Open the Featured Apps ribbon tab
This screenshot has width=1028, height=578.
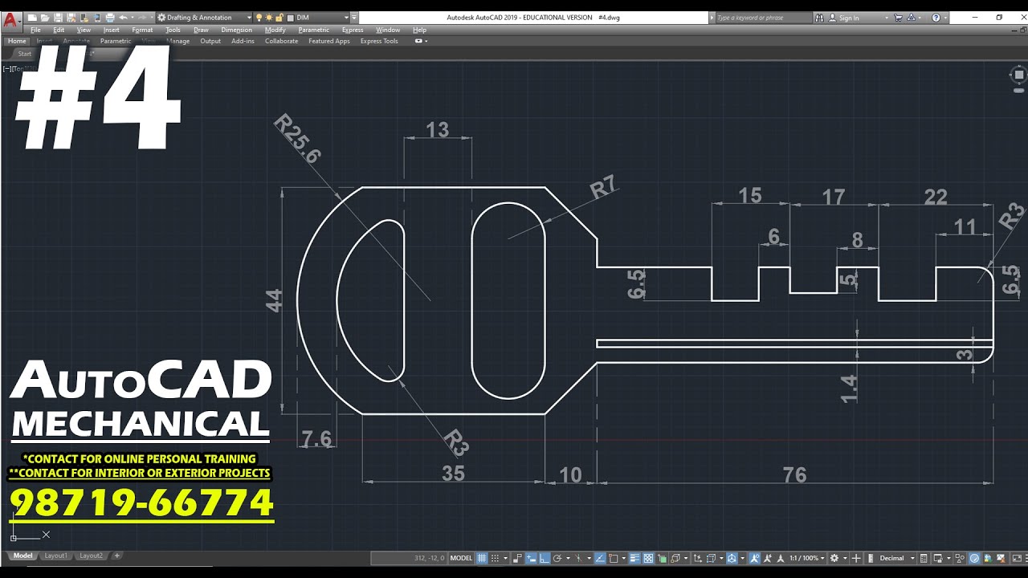pyautogui.click(x=329, y=41)
